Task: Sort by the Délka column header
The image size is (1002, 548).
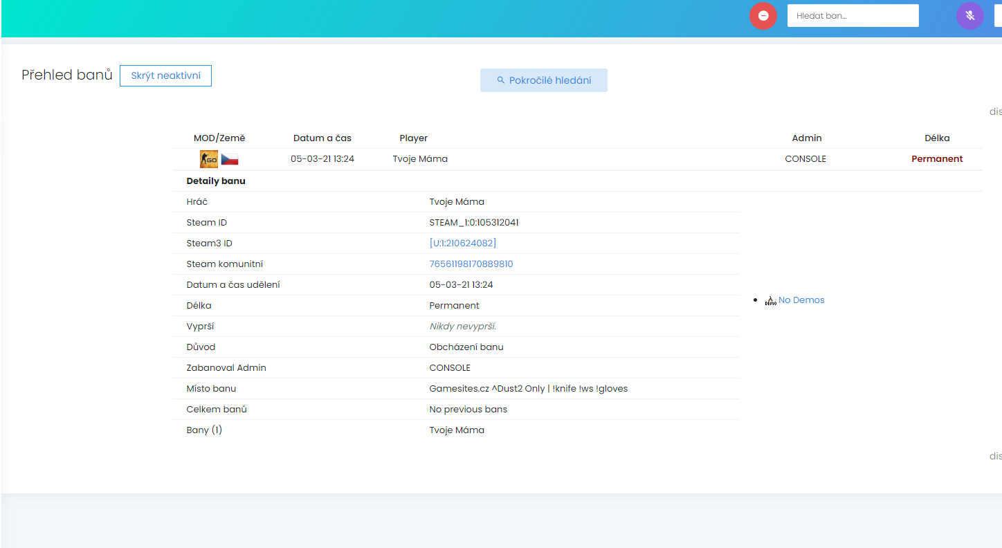Action: point(937,138)
